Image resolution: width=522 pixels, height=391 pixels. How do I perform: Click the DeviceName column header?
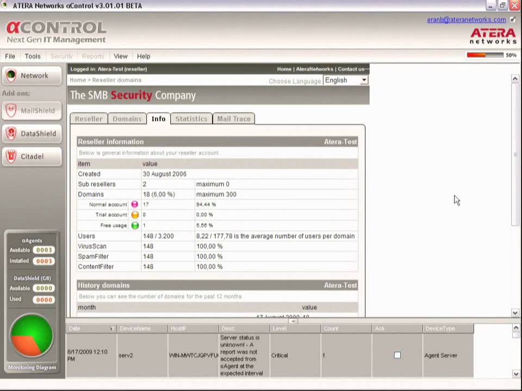point(142,329)
